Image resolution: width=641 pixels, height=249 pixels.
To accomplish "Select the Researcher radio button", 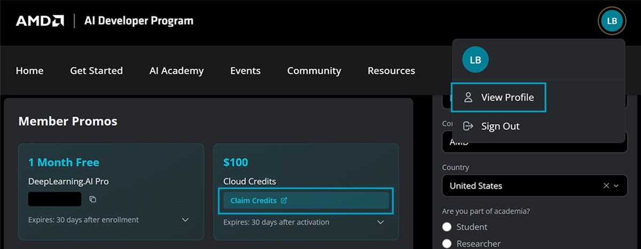I will 447,244.
